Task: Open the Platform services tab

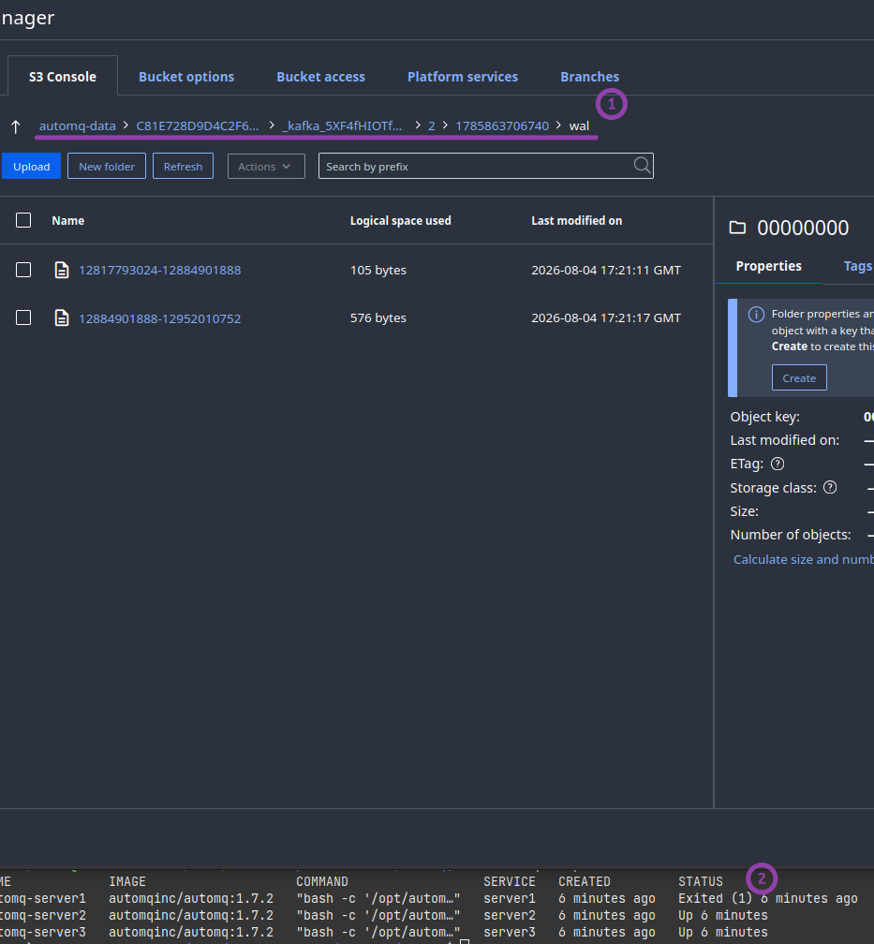Action: [x=463, y=77]
